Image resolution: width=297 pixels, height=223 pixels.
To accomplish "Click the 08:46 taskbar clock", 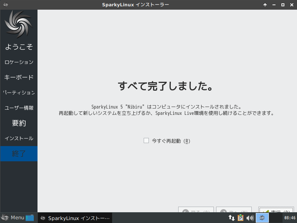I will [x=290, y=218].
